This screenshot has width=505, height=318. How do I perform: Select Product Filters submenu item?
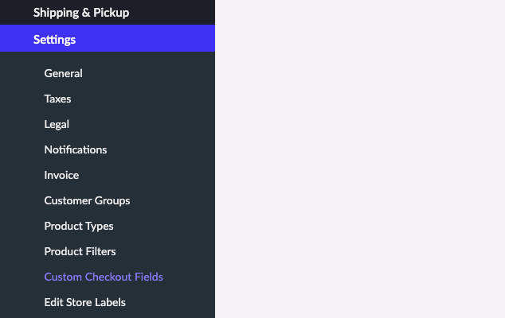point(80,251)
